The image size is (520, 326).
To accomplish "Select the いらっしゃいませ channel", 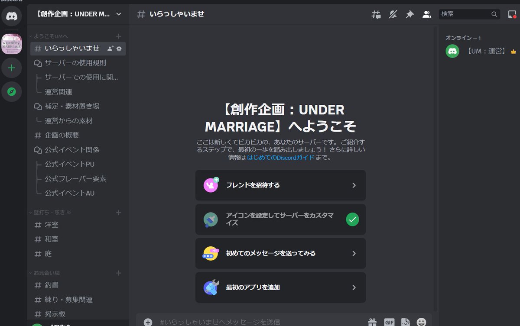I will (78, 48).
